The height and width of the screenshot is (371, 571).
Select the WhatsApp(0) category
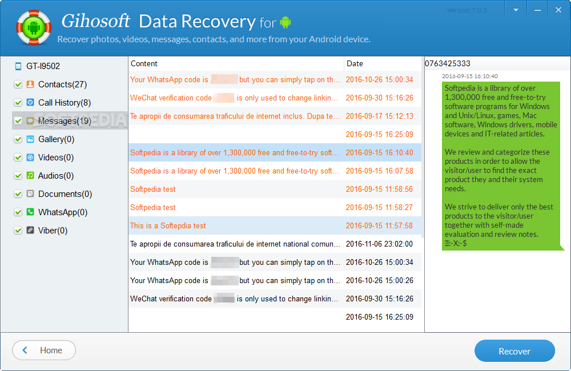tap(63, 212)
